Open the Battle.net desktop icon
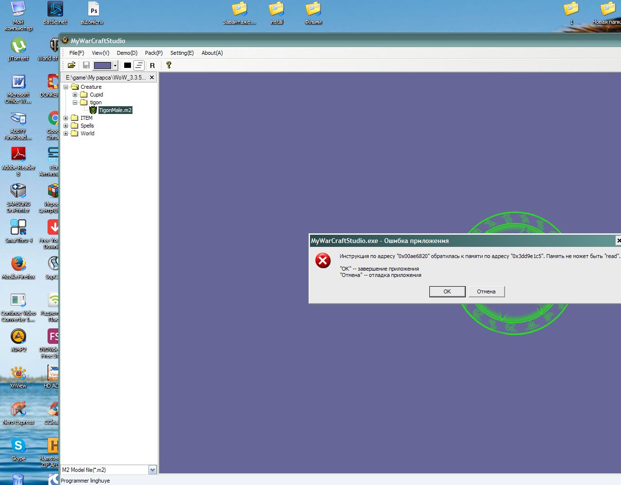 click(55, 13)
